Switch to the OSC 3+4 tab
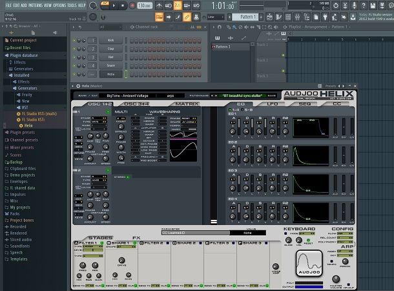 (x=136, y=104)
